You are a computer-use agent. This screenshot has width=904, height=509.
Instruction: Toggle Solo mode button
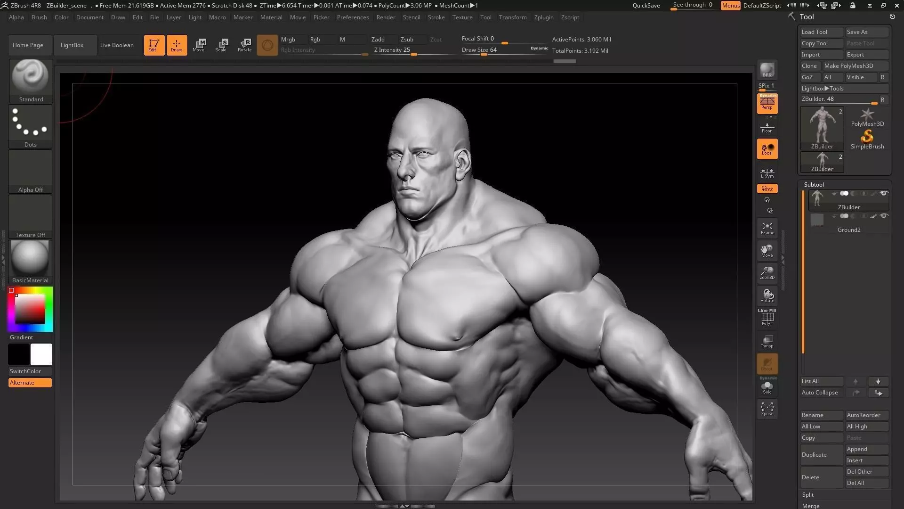point(767,386)
